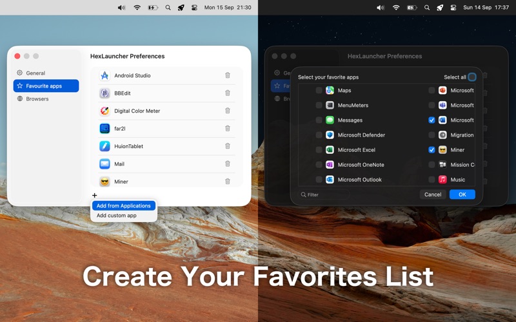Open the General preferences section
Viewport: 516px width, 322px height.
coord(46,73)
